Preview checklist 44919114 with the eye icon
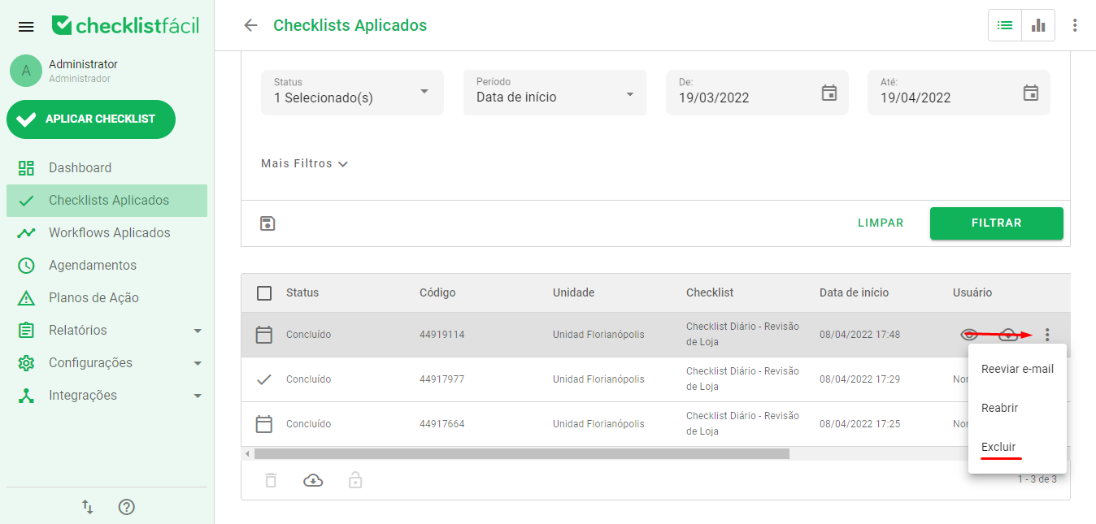This screenshot has height=524, width=1096. (x=969, y=334)
